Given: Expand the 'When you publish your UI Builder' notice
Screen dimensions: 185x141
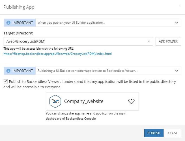Looking at the screenshot, I should coord(177,23).
